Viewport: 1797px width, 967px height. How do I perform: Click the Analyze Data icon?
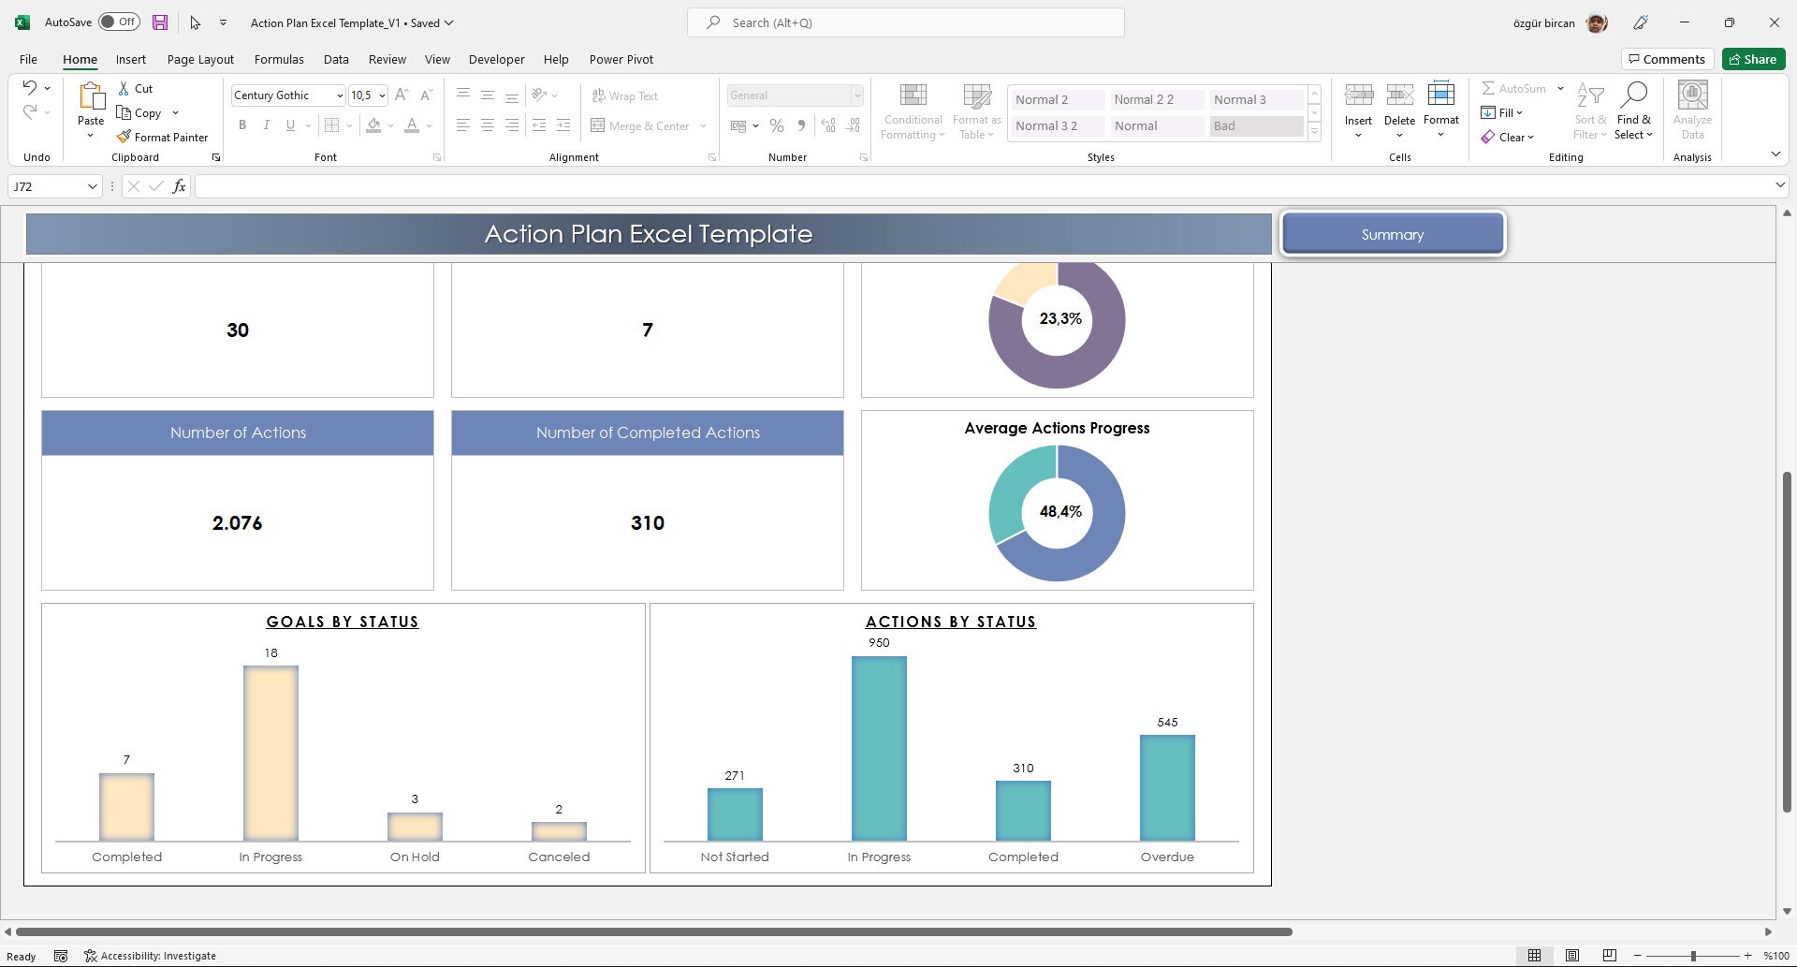(1693, 95)
